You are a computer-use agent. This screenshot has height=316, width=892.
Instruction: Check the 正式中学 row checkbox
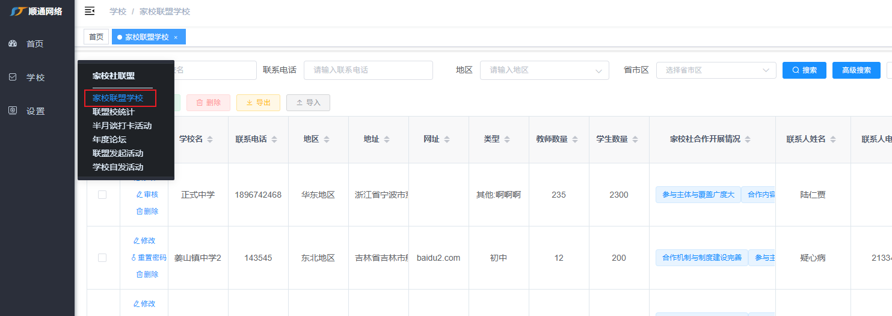102,195
